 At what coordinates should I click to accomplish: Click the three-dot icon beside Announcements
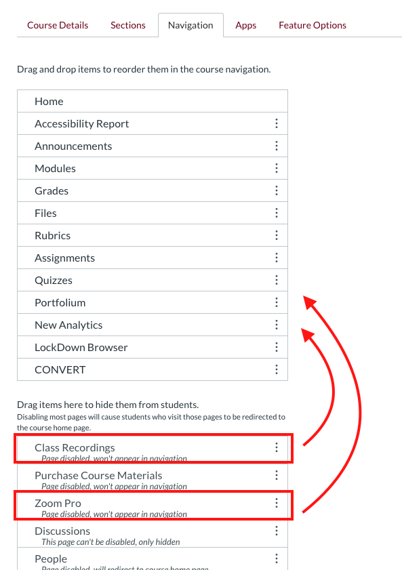277,145
